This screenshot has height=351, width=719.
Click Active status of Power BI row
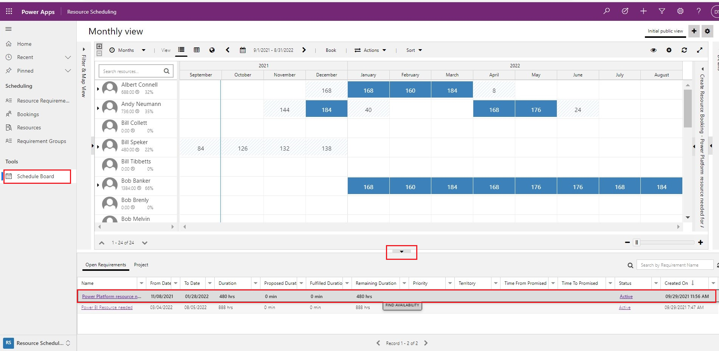(x=624, y=308)
